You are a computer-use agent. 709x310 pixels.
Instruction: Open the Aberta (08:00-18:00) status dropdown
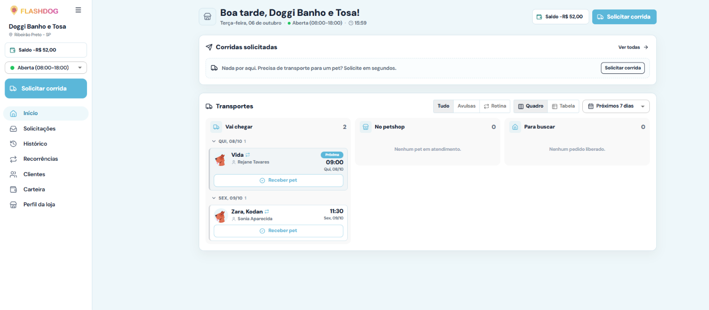coord(46,67)
